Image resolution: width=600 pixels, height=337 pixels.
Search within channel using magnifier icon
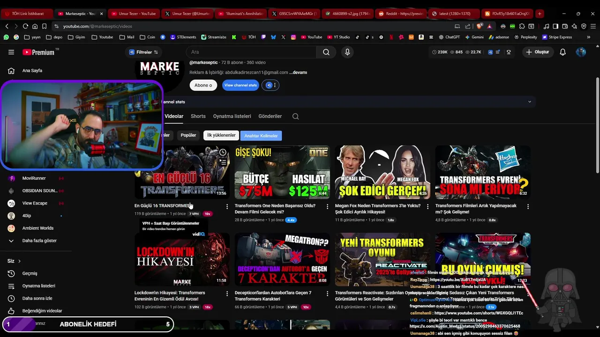[295, 116]
